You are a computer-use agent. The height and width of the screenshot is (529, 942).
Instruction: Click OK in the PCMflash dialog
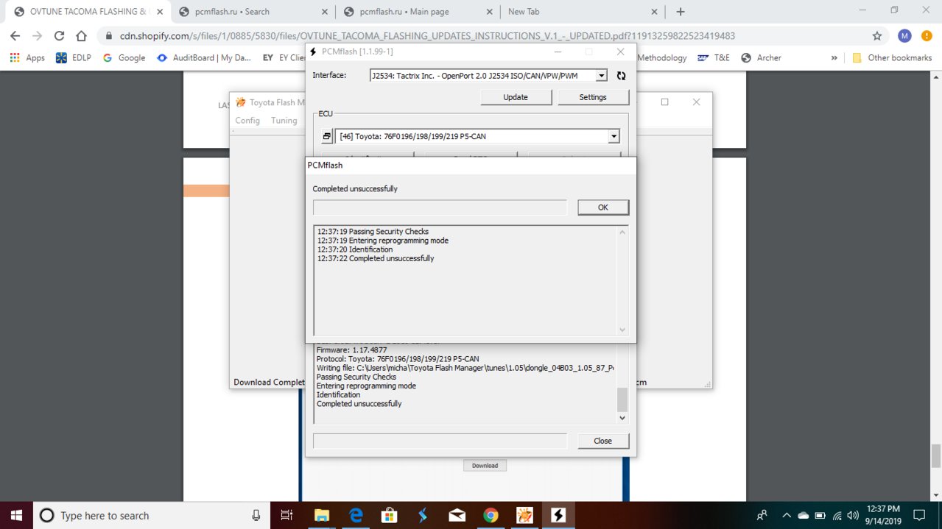click(603, 207)
